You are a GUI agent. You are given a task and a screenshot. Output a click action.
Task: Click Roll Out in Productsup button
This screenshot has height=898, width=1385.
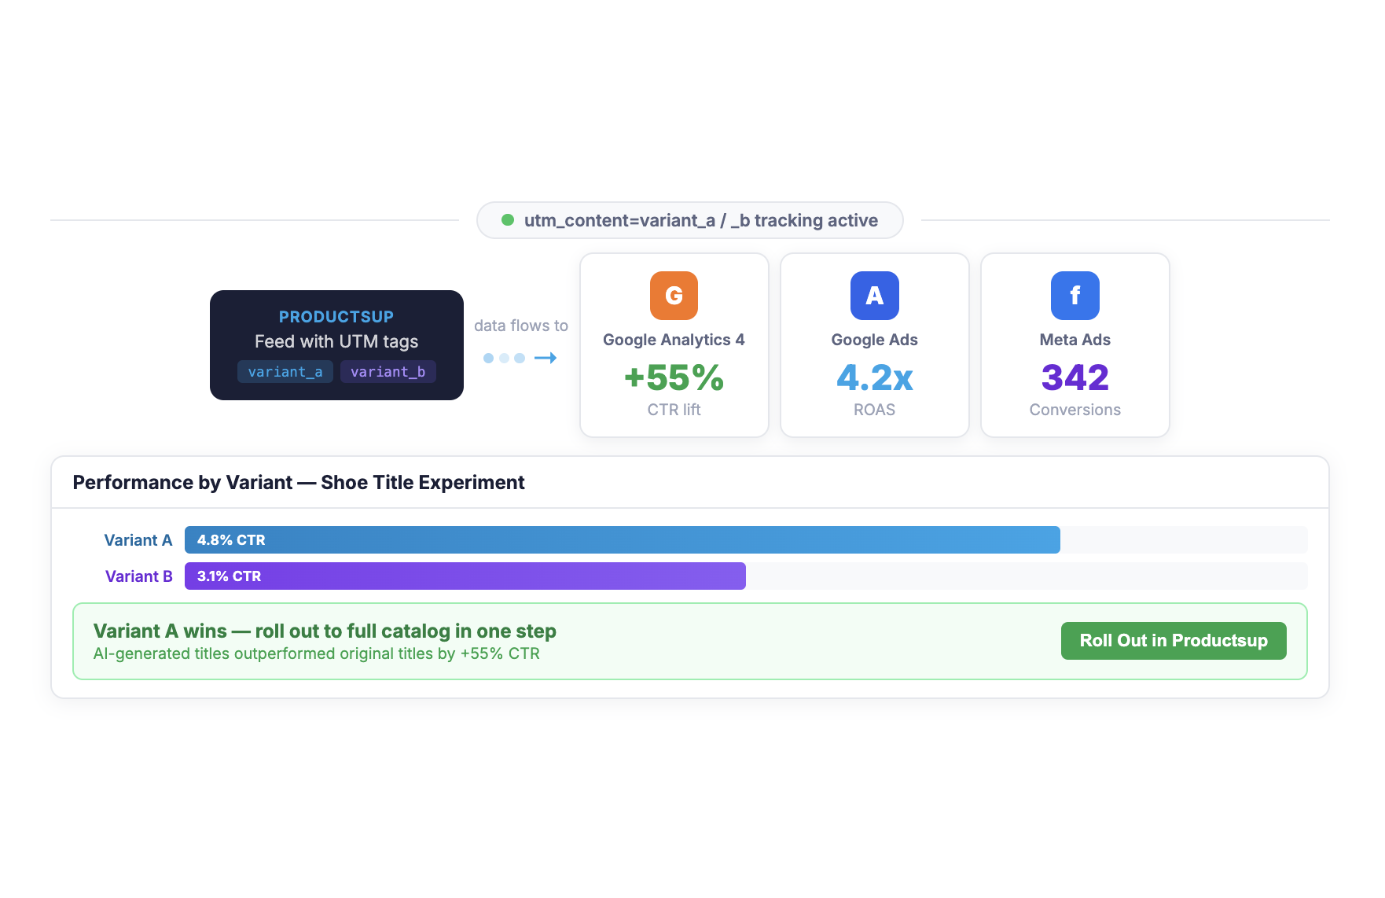[1174, 641]
